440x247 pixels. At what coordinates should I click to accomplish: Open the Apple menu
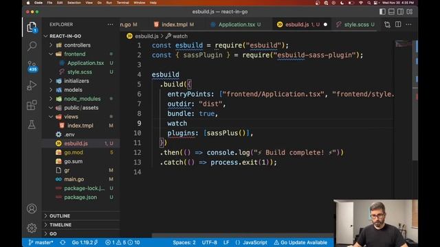pyautogui.click(x=28, y=3)
